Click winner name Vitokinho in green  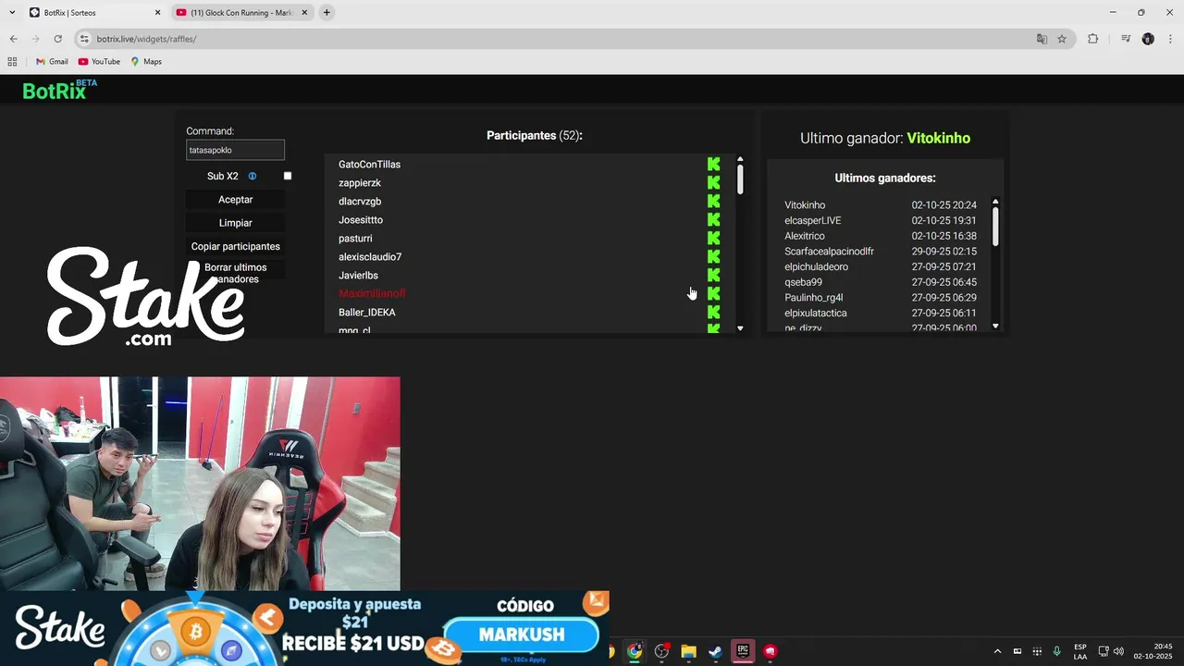click(938, 138)
